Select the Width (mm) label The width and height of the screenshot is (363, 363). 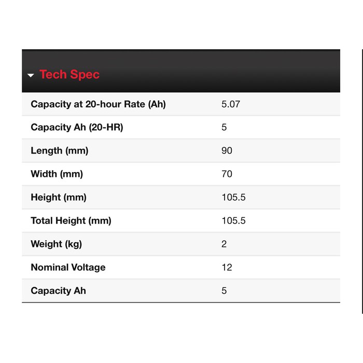[57, 174]
